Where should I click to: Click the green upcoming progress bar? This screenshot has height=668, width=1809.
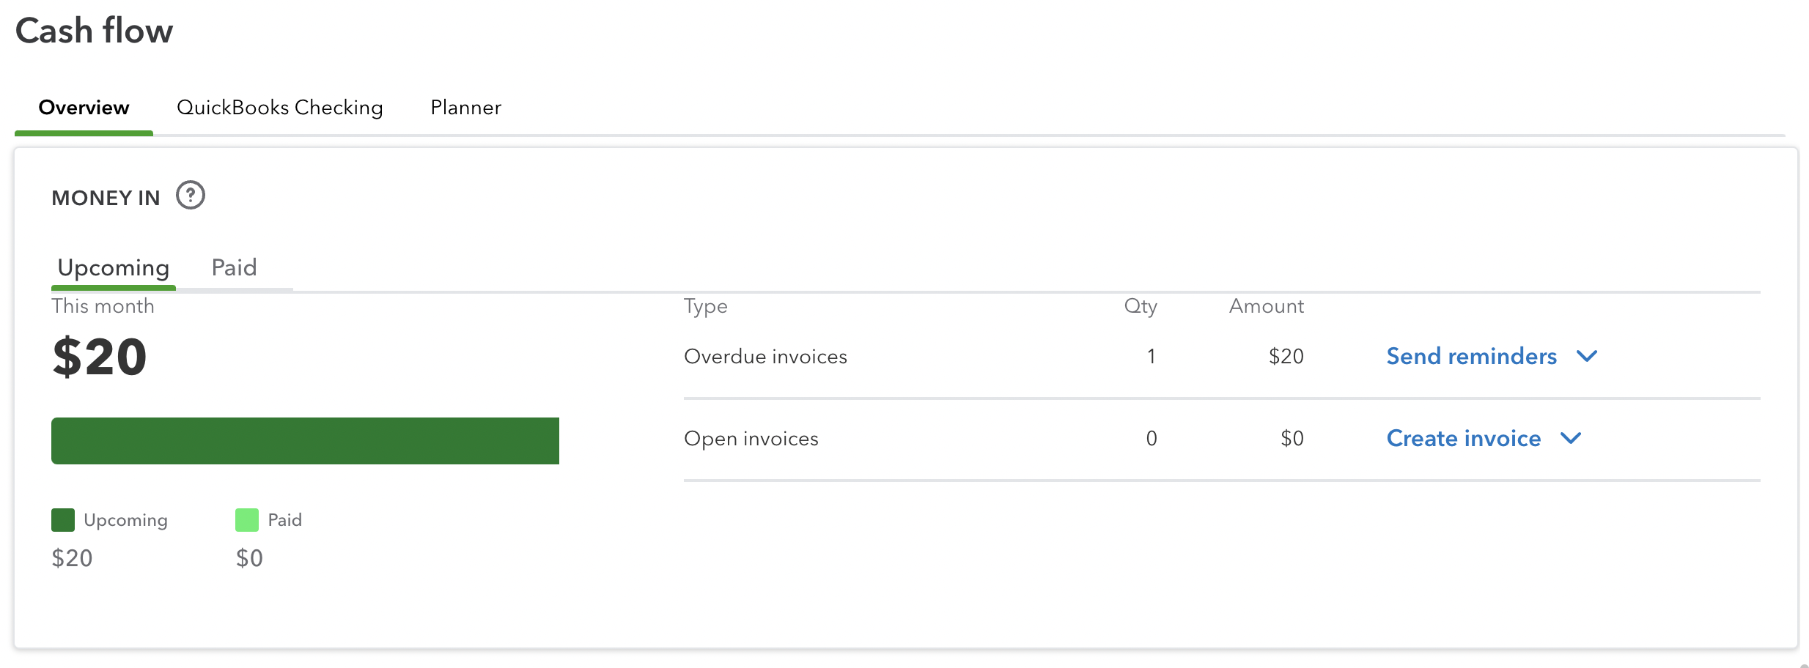pos(305,441)
